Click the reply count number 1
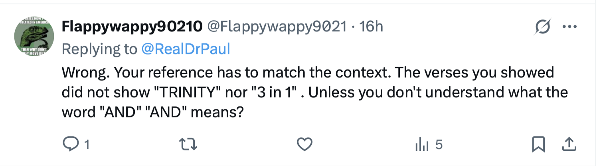 pos(86,145)
